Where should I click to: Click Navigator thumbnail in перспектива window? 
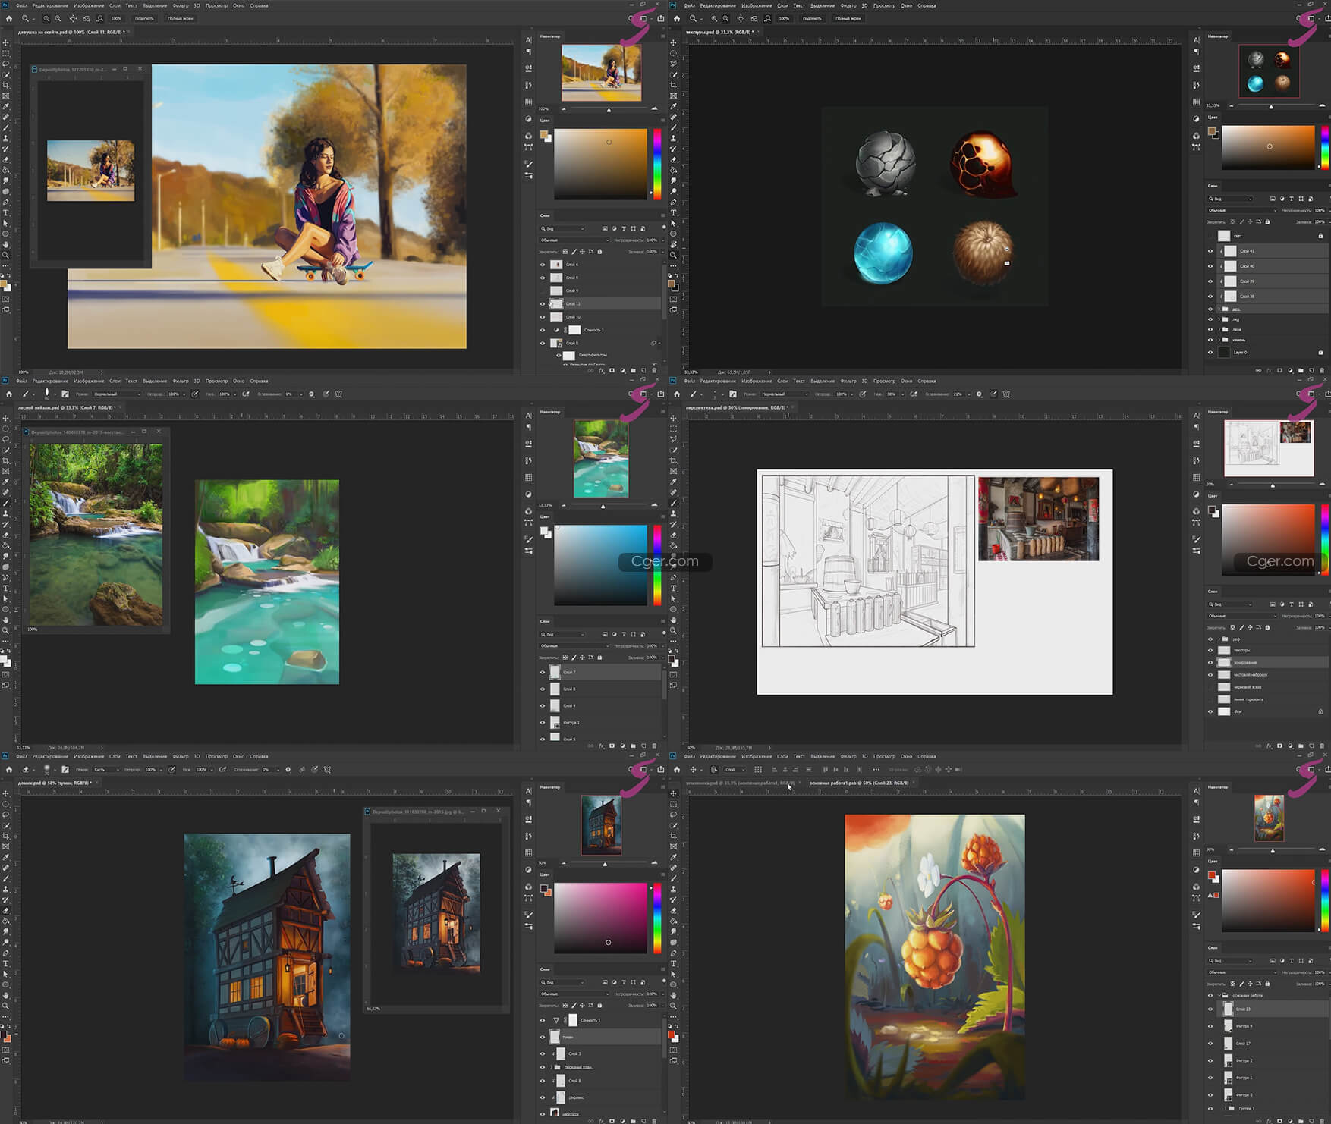click(x=1269, y=448)
